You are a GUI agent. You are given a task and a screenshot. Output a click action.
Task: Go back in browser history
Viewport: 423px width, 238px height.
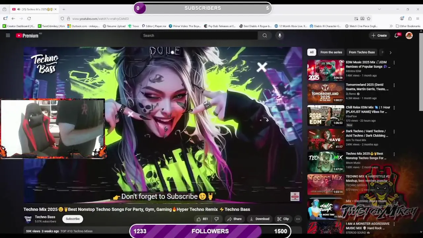[13, 19]
